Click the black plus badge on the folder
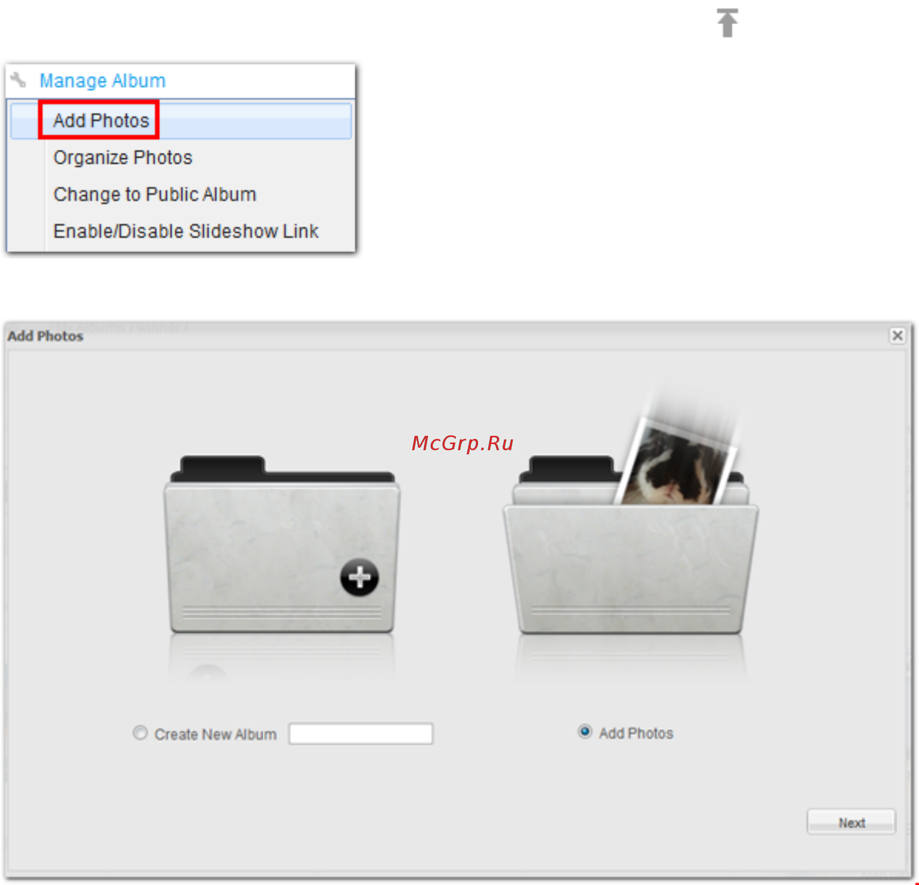 pos(359,577)
